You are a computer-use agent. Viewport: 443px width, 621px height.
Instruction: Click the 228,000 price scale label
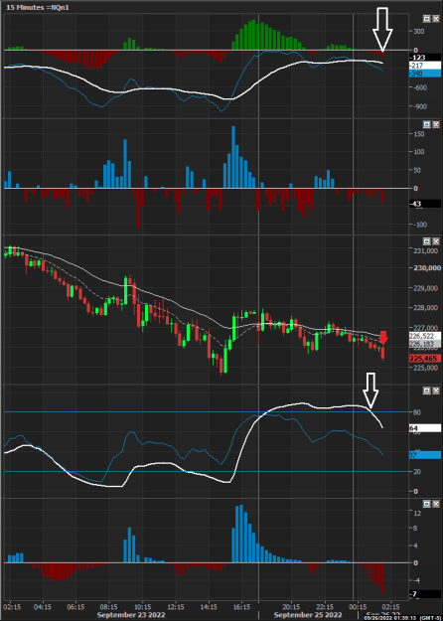tap(425, 308)
